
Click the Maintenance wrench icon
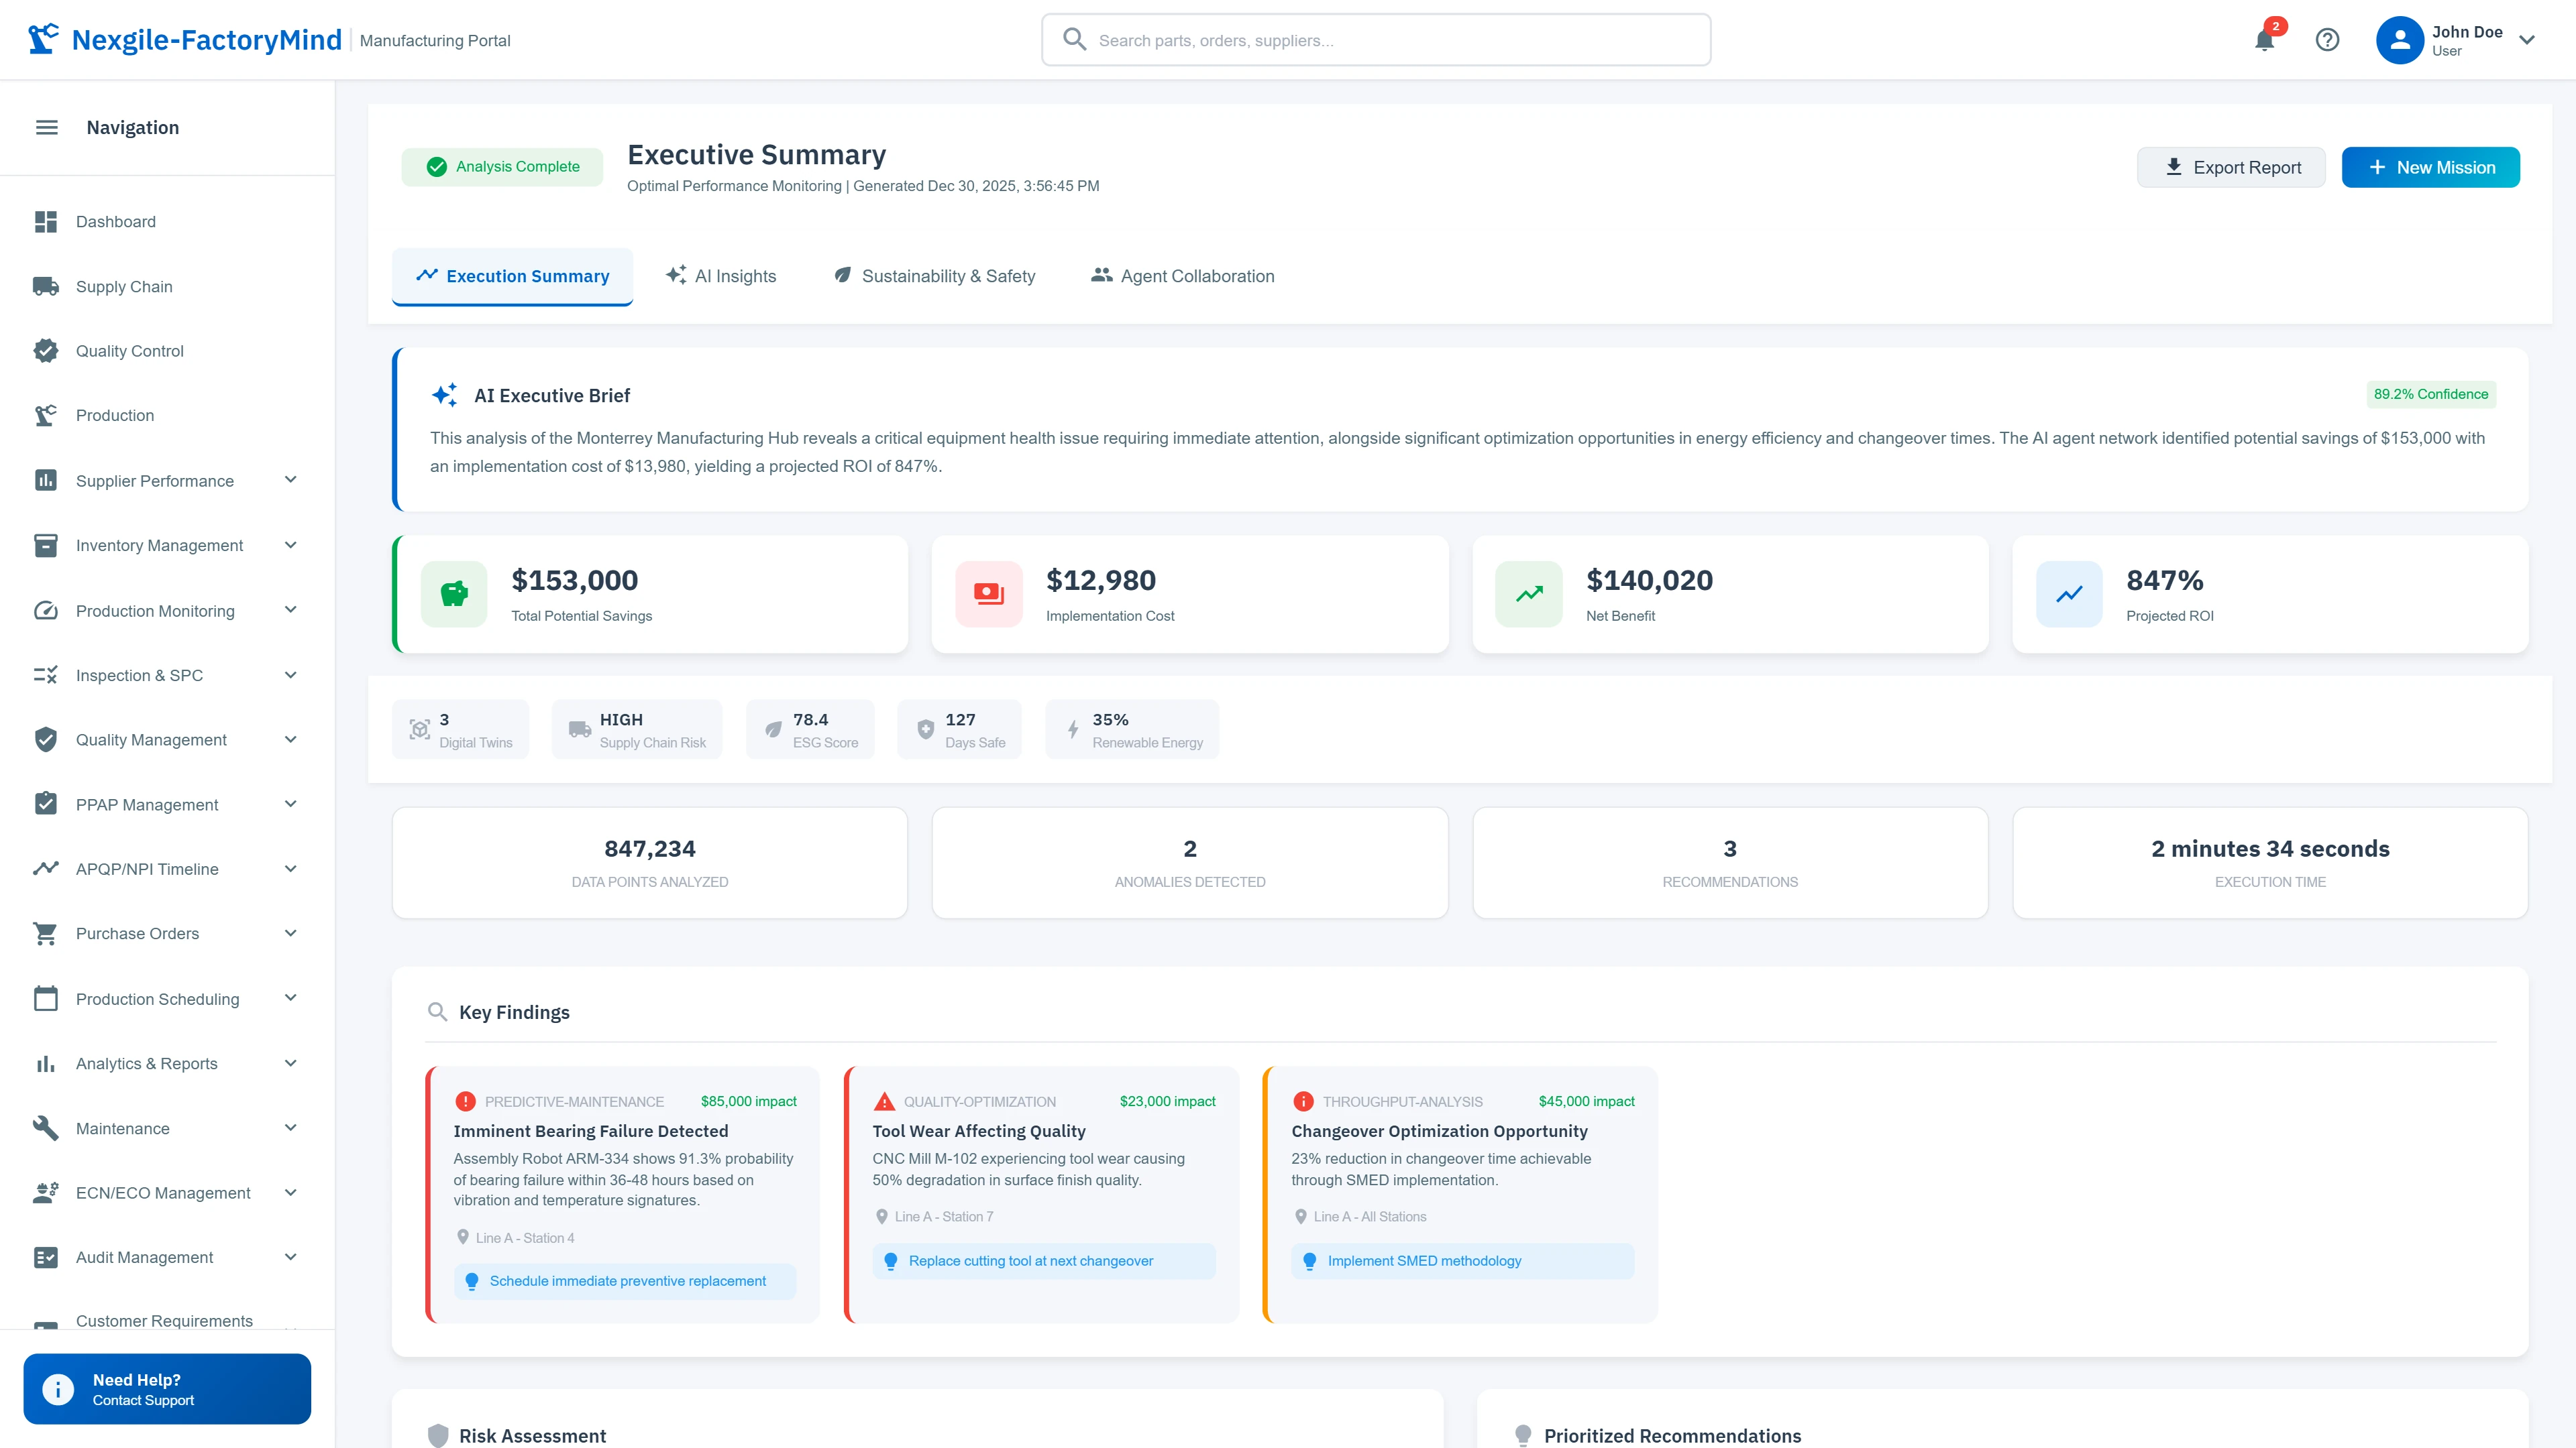[x=46, y=1128]
